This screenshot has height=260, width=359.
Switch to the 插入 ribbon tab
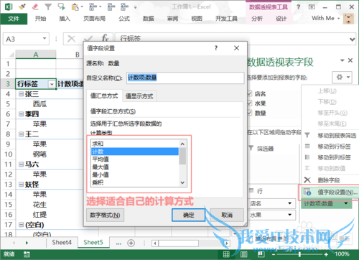point(65,19)
